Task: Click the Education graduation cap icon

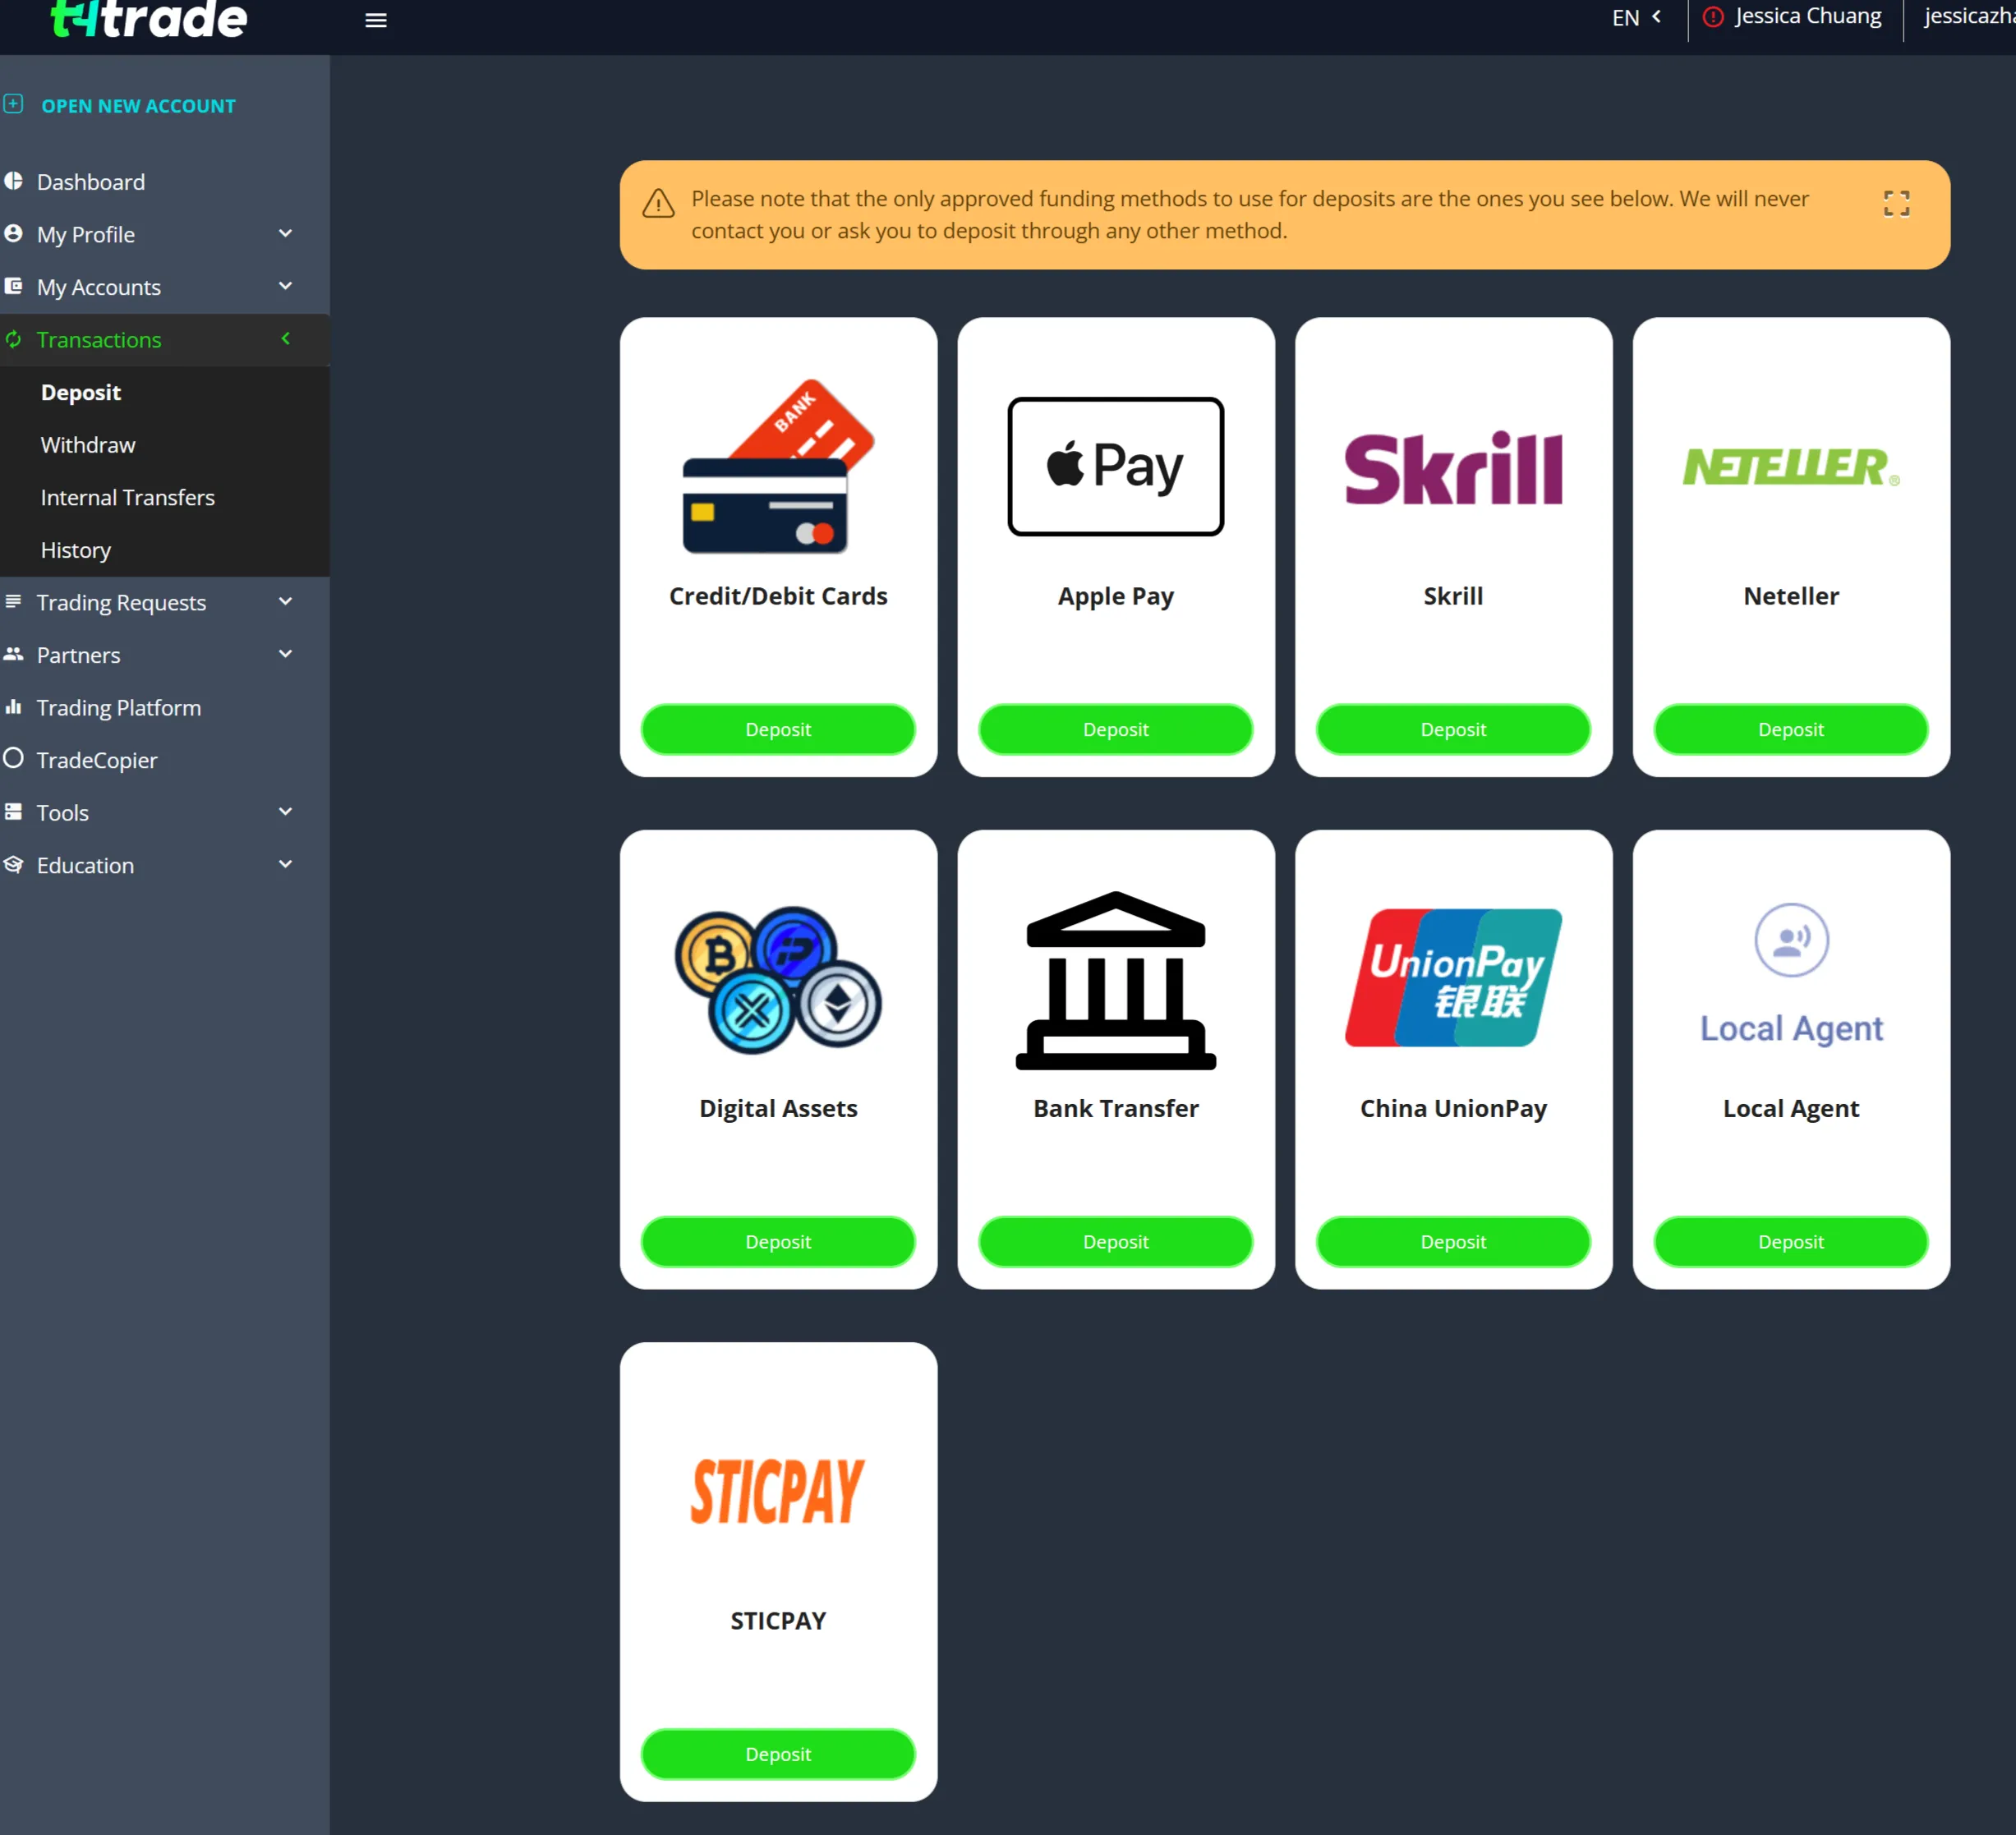Action: click(13, 864)
